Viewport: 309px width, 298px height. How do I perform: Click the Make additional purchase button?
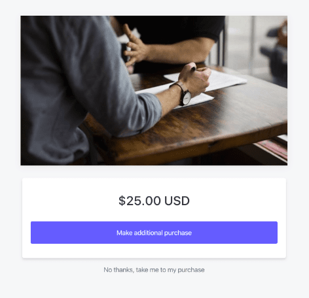tap(154, 233)
